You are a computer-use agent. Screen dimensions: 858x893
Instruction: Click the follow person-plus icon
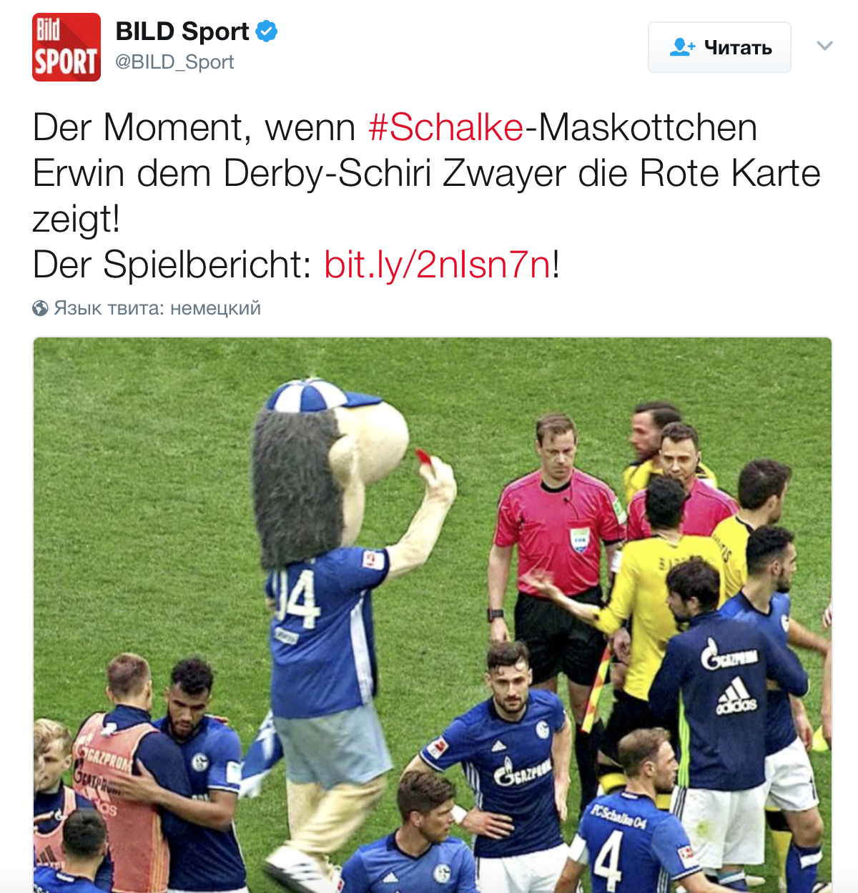(682, 47)
